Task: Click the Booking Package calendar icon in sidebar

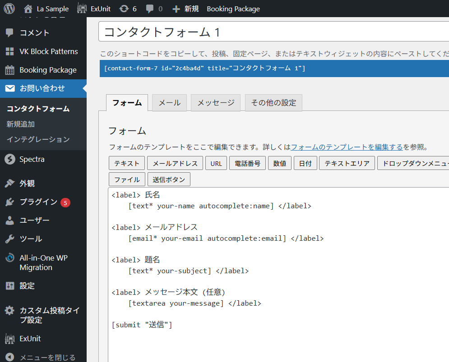Action: point(10,70)
